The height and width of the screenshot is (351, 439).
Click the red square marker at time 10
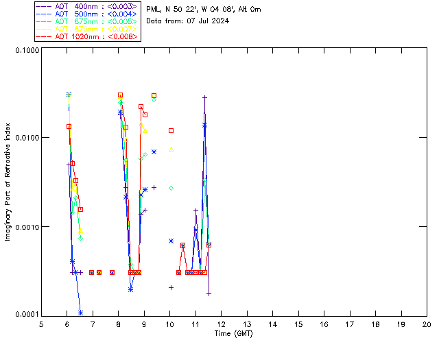point(171,130)
